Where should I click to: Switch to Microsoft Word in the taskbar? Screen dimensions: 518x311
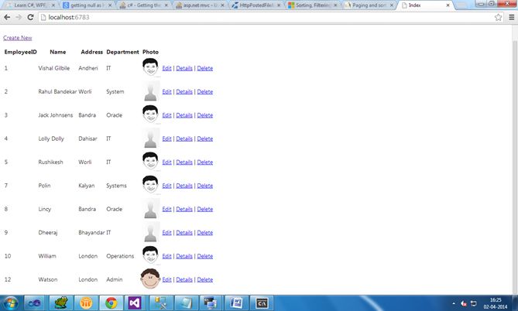(236, 302)
